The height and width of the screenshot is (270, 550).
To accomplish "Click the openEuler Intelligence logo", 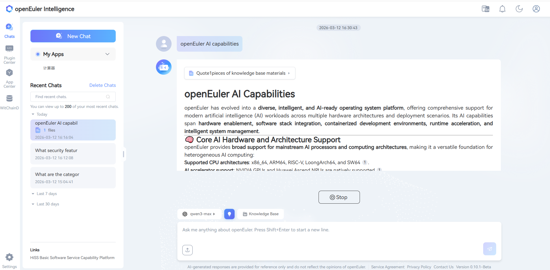I will [x=40, y=9].
